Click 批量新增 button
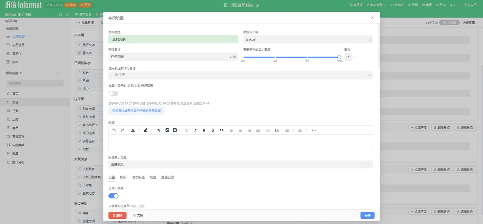 pos(86,22)
